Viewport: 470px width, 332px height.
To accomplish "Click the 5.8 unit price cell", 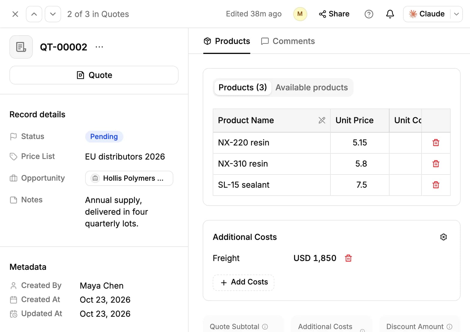I will pos(360,164).
